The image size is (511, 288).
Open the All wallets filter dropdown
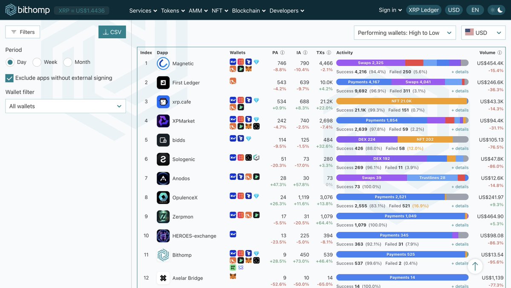click(66, 106)
